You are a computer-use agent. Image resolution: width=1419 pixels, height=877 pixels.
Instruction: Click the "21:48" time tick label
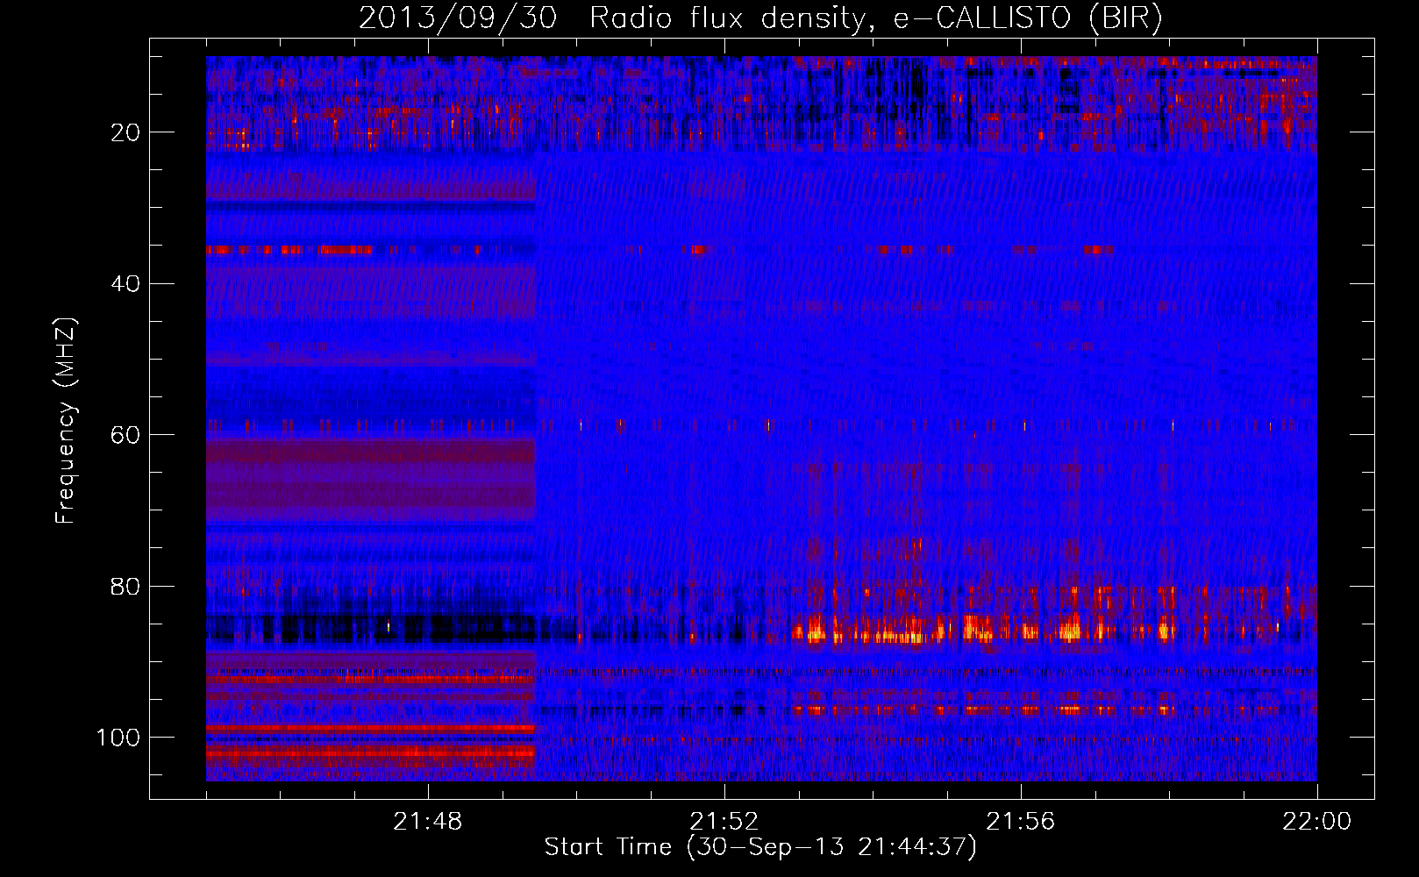click(x=428, y=822)
